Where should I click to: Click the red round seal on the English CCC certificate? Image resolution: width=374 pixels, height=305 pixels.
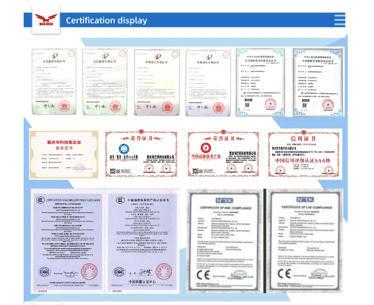point(89,271)
